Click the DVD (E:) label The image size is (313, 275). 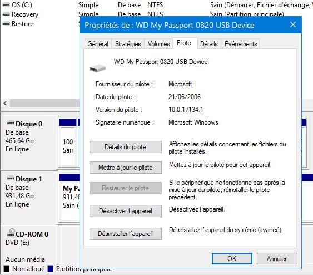click(17, 243)
